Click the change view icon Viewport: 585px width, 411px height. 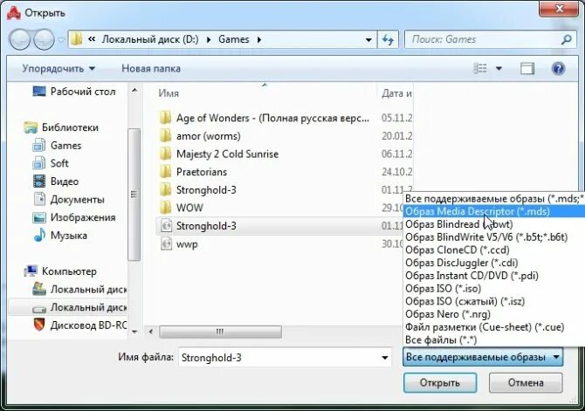[480, 69]
